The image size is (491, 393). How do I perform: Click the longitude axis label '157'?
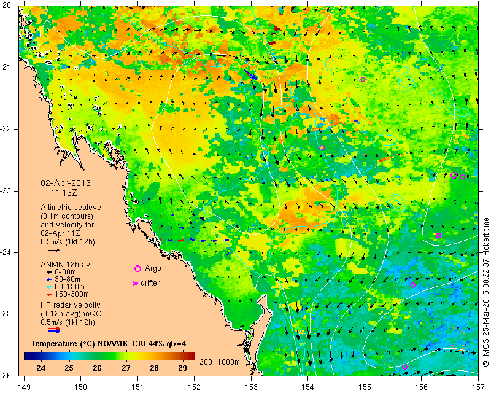click(x=479, y=387)
